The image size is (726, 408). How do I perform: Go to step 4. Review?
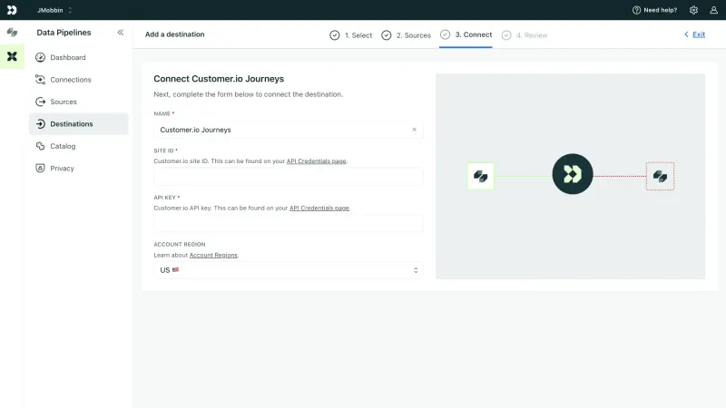(x=525, y=35)
